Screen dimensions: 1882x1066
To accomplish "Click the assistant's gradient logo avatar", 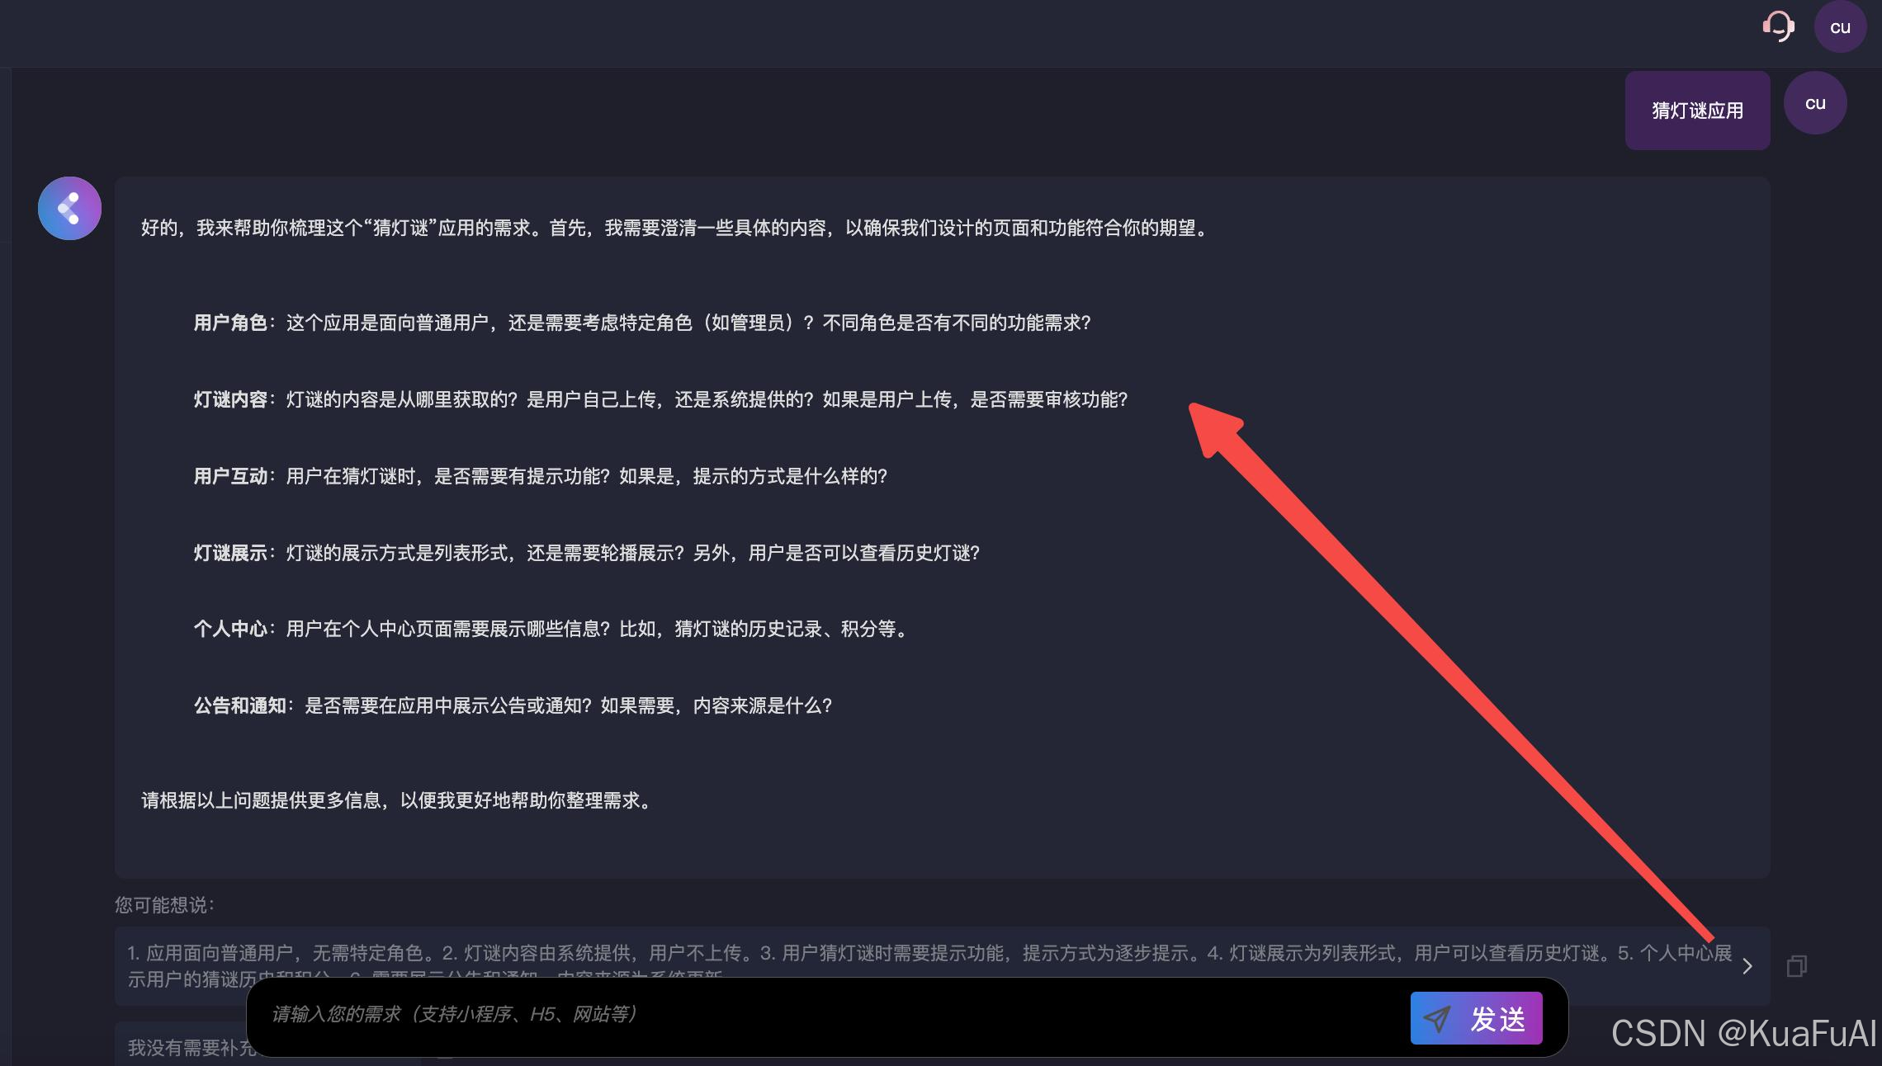I will (x=69, y=208).
